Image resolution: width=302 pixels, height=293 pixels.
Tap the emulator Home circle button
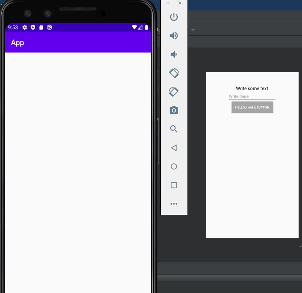[x=174, y=166]
